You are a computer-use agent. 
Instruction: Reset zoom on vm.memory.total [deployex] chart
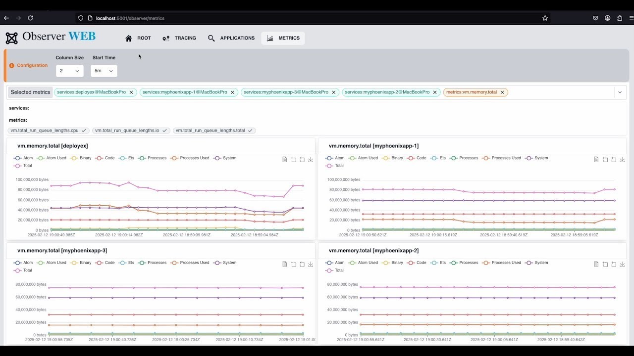point(302,159)
